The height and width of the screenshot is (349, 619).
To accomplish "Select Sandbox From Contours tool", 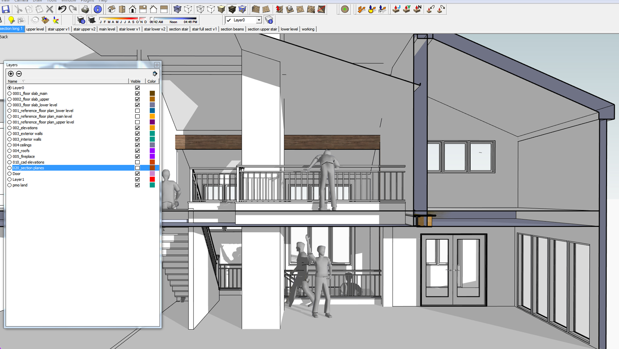I will [256, 9].
